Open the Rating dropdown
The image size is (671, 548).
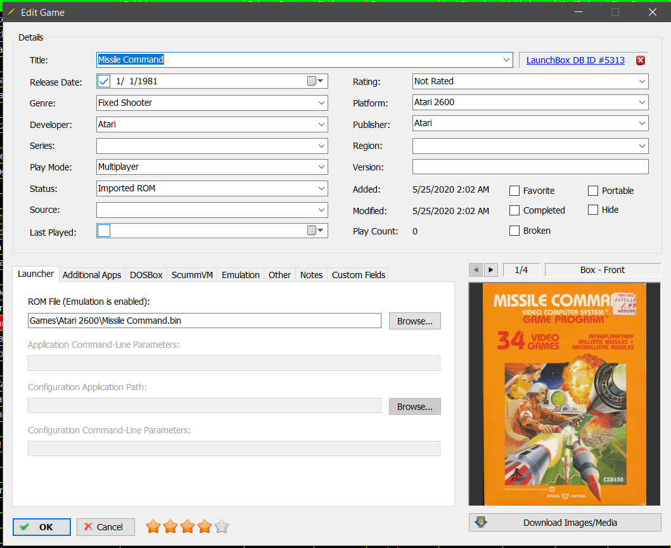pyautogui.click(x=642, y=81)
